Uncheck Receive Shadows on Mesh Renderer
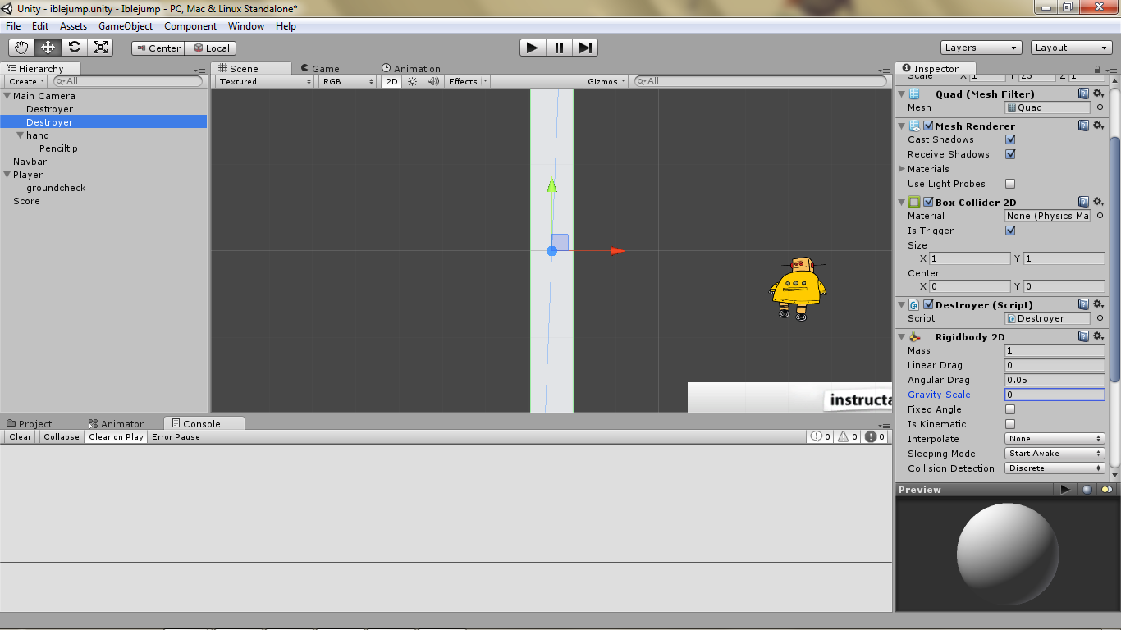 click(1010, 154)
